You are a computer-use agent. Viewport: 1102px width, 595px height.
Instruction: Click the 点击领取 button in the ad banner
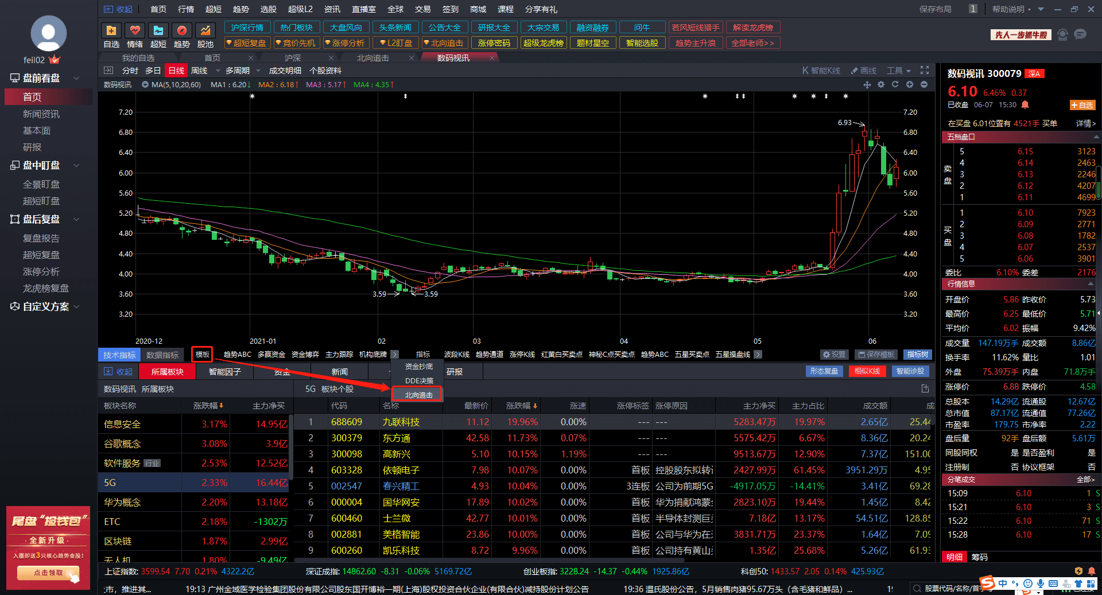point(48,573)
